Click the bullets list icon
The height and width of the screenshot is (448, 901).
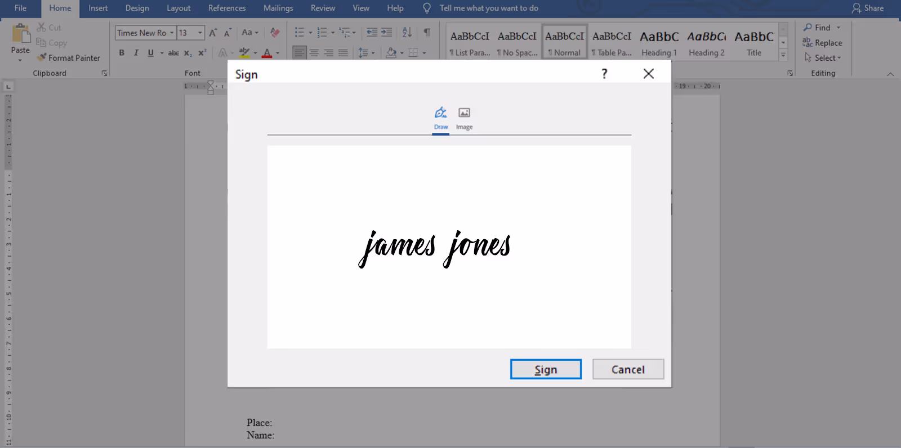tap(300, 32)
